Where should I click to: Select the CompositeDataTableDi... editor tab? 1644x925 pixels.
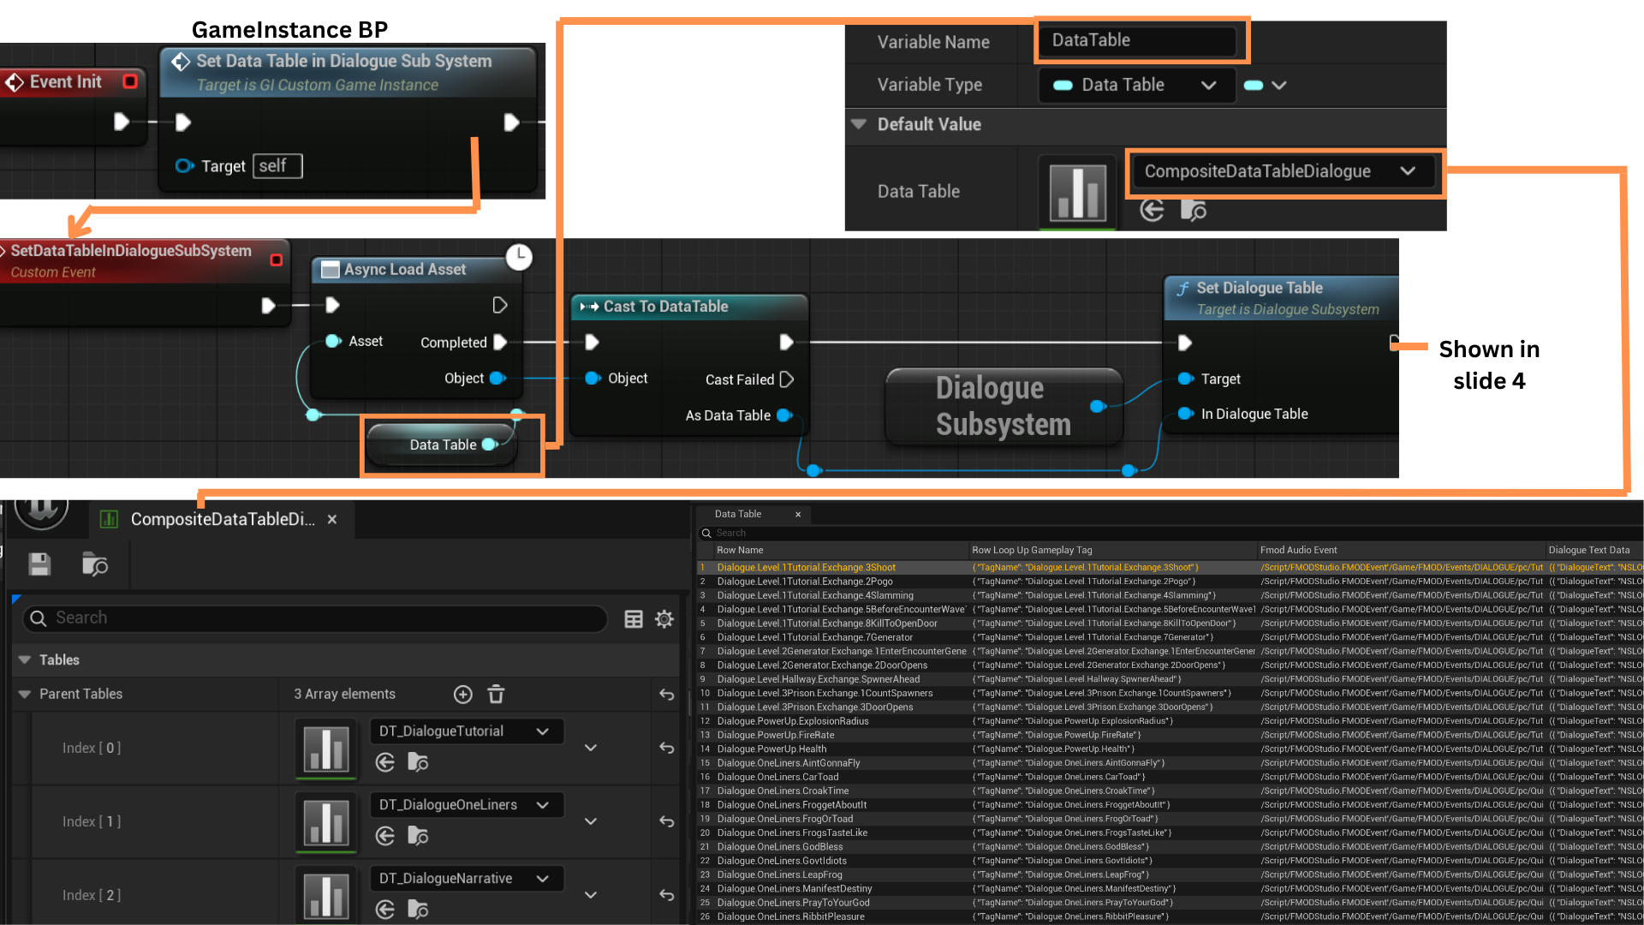[x=221, y=519]
